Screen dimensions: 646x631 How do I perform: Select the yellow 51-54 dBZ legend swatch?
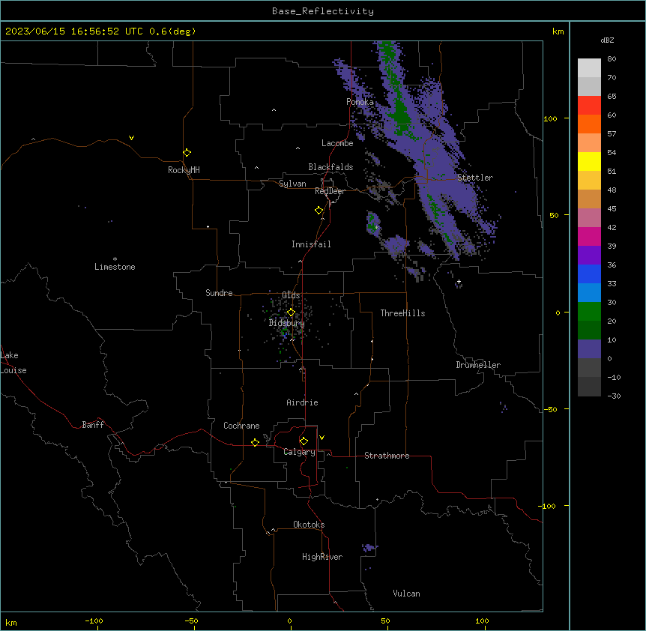click(x=589, y=161)
